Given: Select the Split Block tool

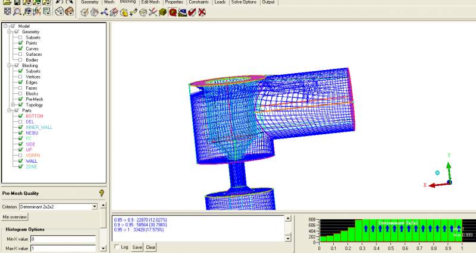Looking at the screenshot, I should pyautogui.click(x=95, y=12).
